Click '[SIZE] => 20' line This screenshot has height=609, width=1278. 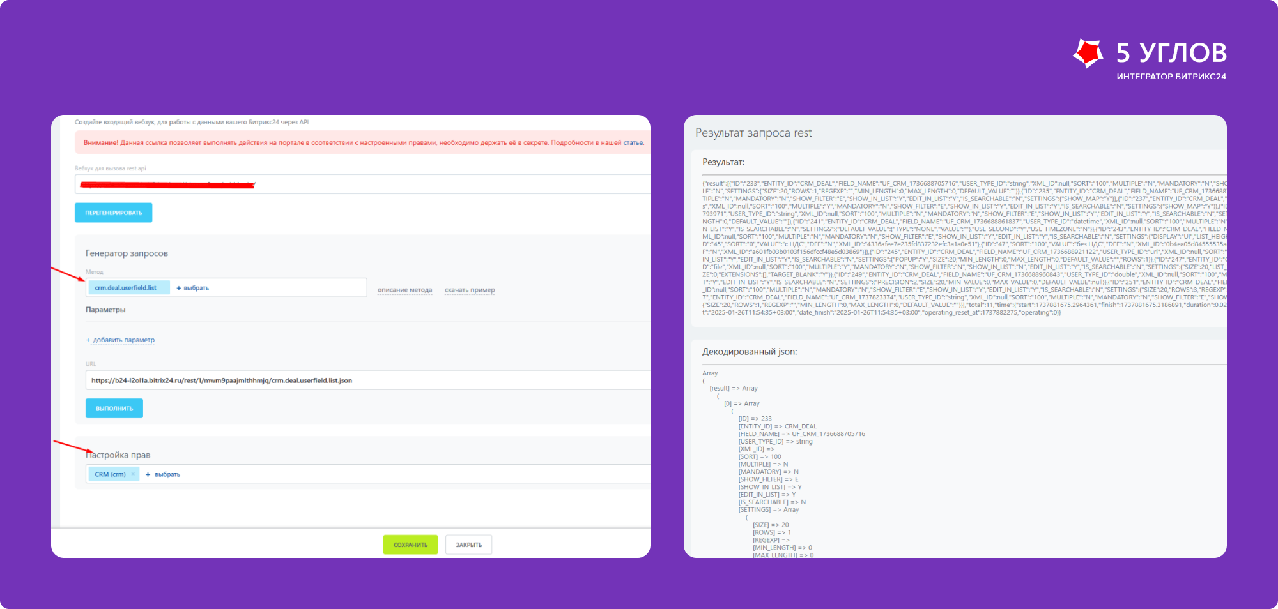(771, 525)
